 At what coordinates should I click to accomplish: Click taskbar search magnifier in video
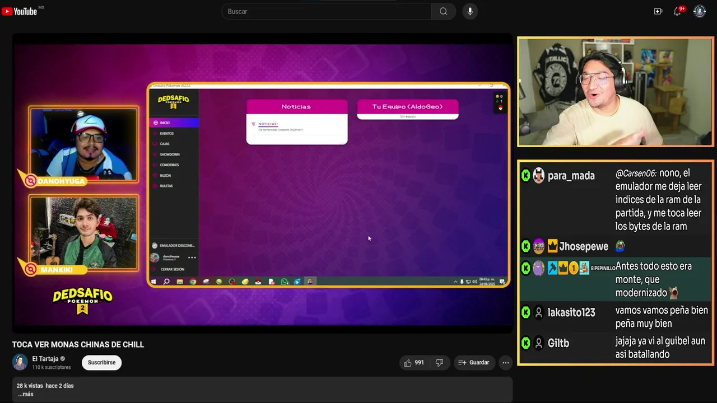click(166, 282)
